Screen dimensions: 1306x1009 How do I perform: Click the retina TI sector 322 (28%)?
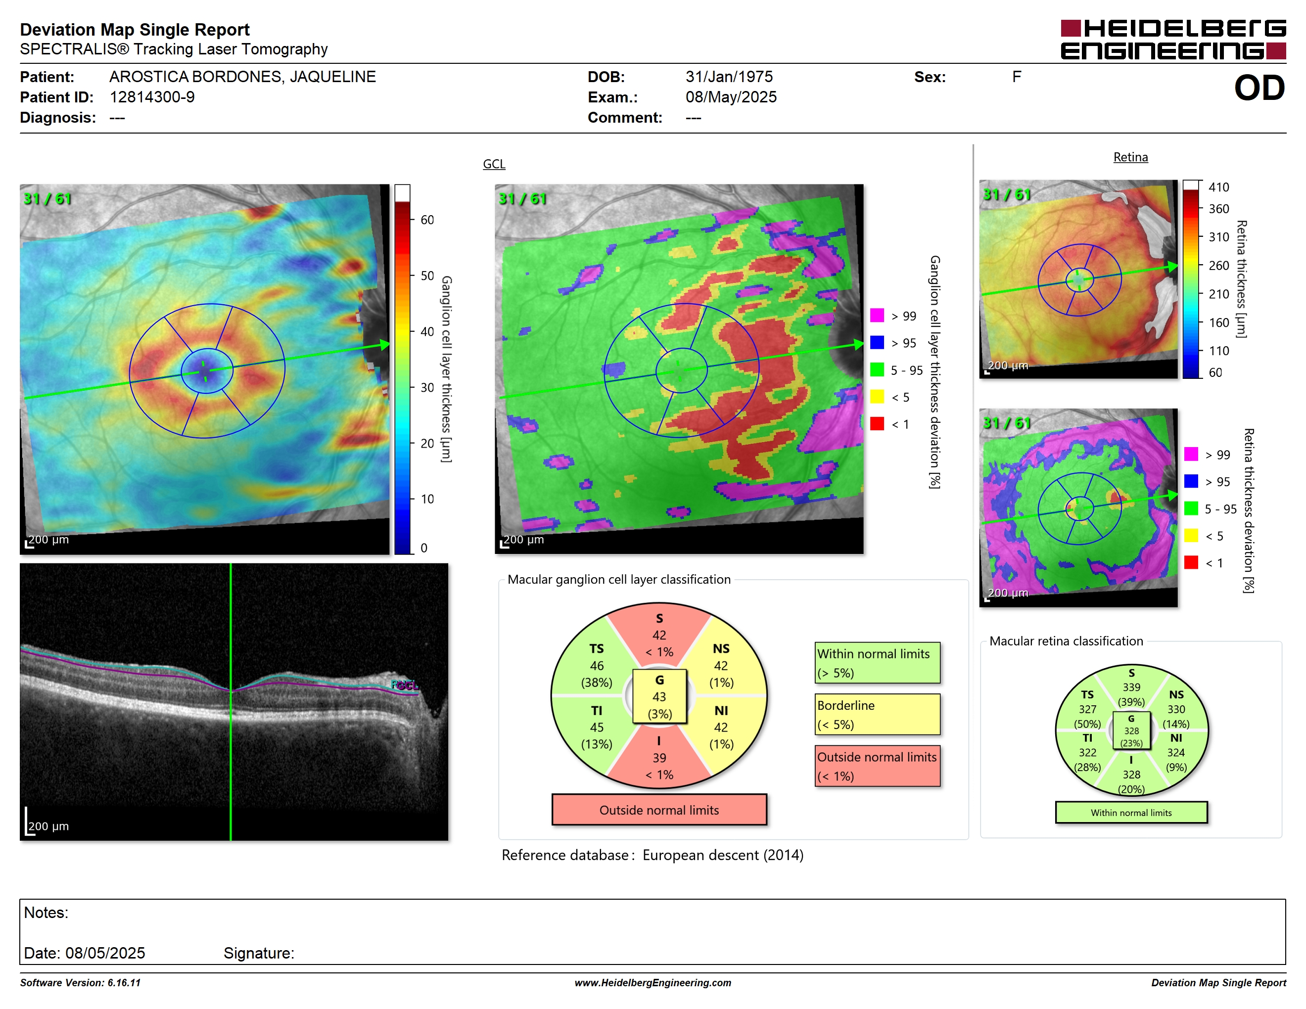(x=1087, y=753)
